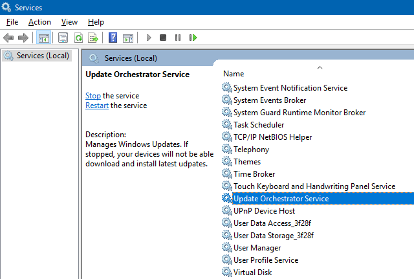414x279 pixels.
Task: Click the Refresh toolbar icon
Action: tap(78, 38)
